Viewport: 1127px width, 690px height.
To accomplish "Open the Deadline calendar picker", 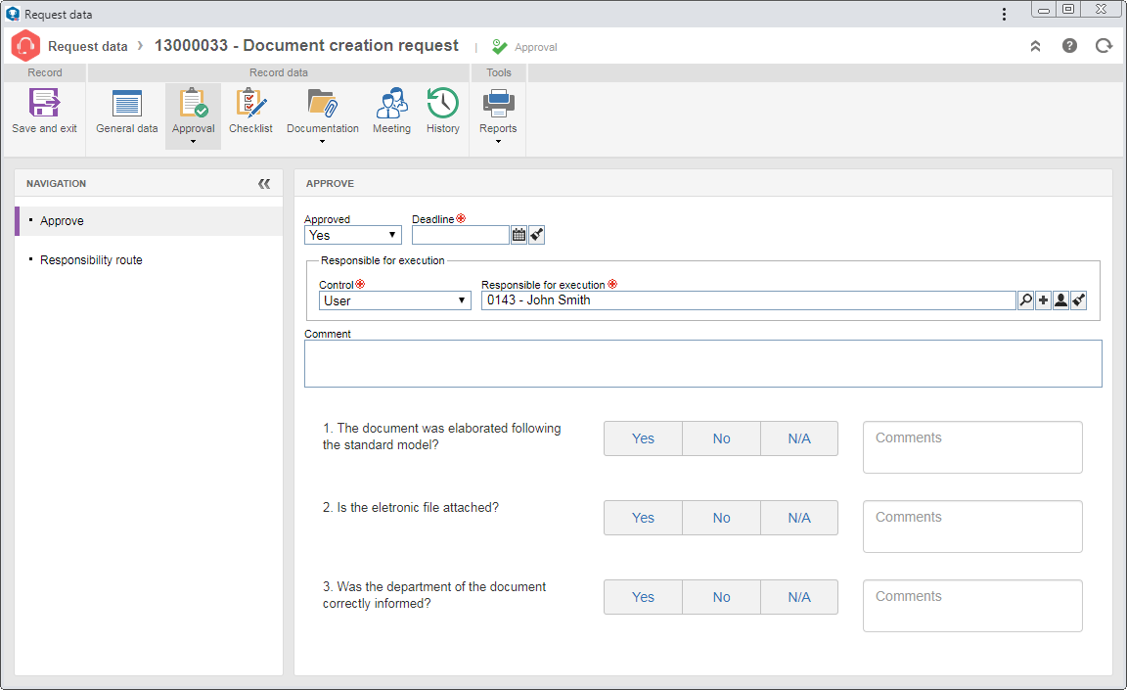I will [x=518, y=235].
